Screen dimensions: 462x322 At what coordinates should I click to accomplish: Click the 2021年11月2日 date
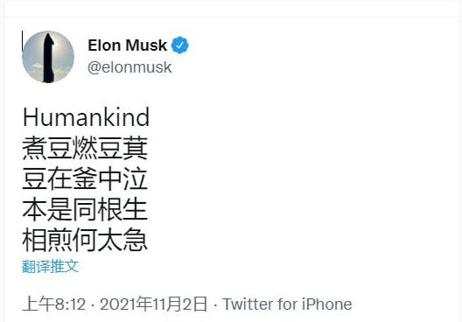tap(153, 304)
